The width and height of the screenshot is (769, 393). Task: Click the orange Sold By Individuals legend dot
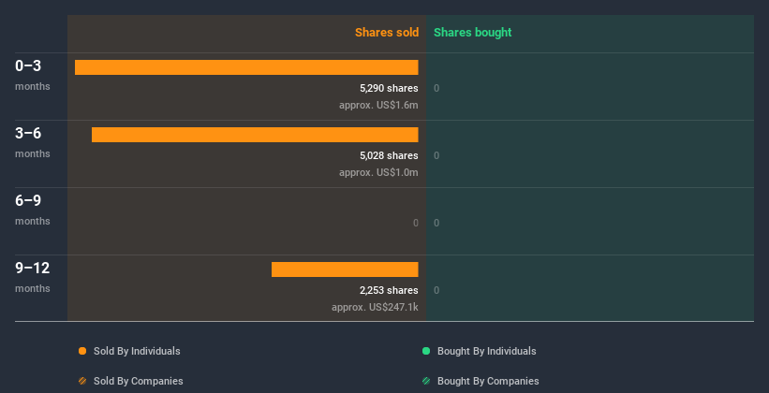pos(82,351)
